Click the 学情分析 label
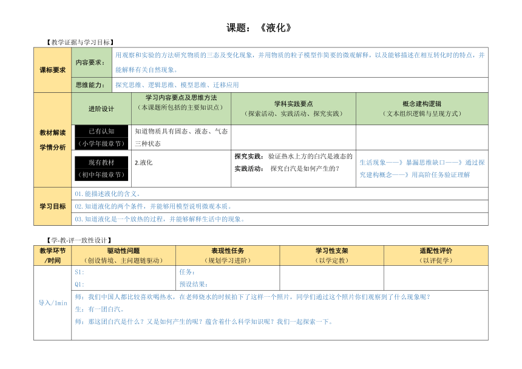 [53, 147]
